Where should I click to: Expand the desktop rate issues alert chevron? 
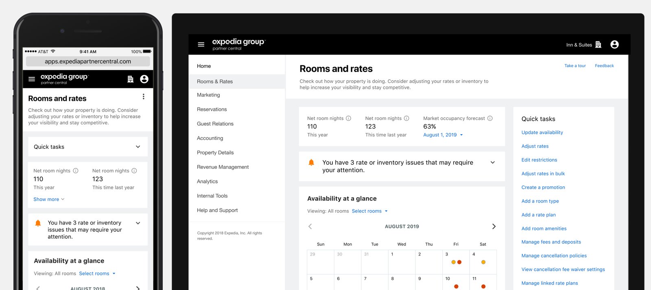492,163
